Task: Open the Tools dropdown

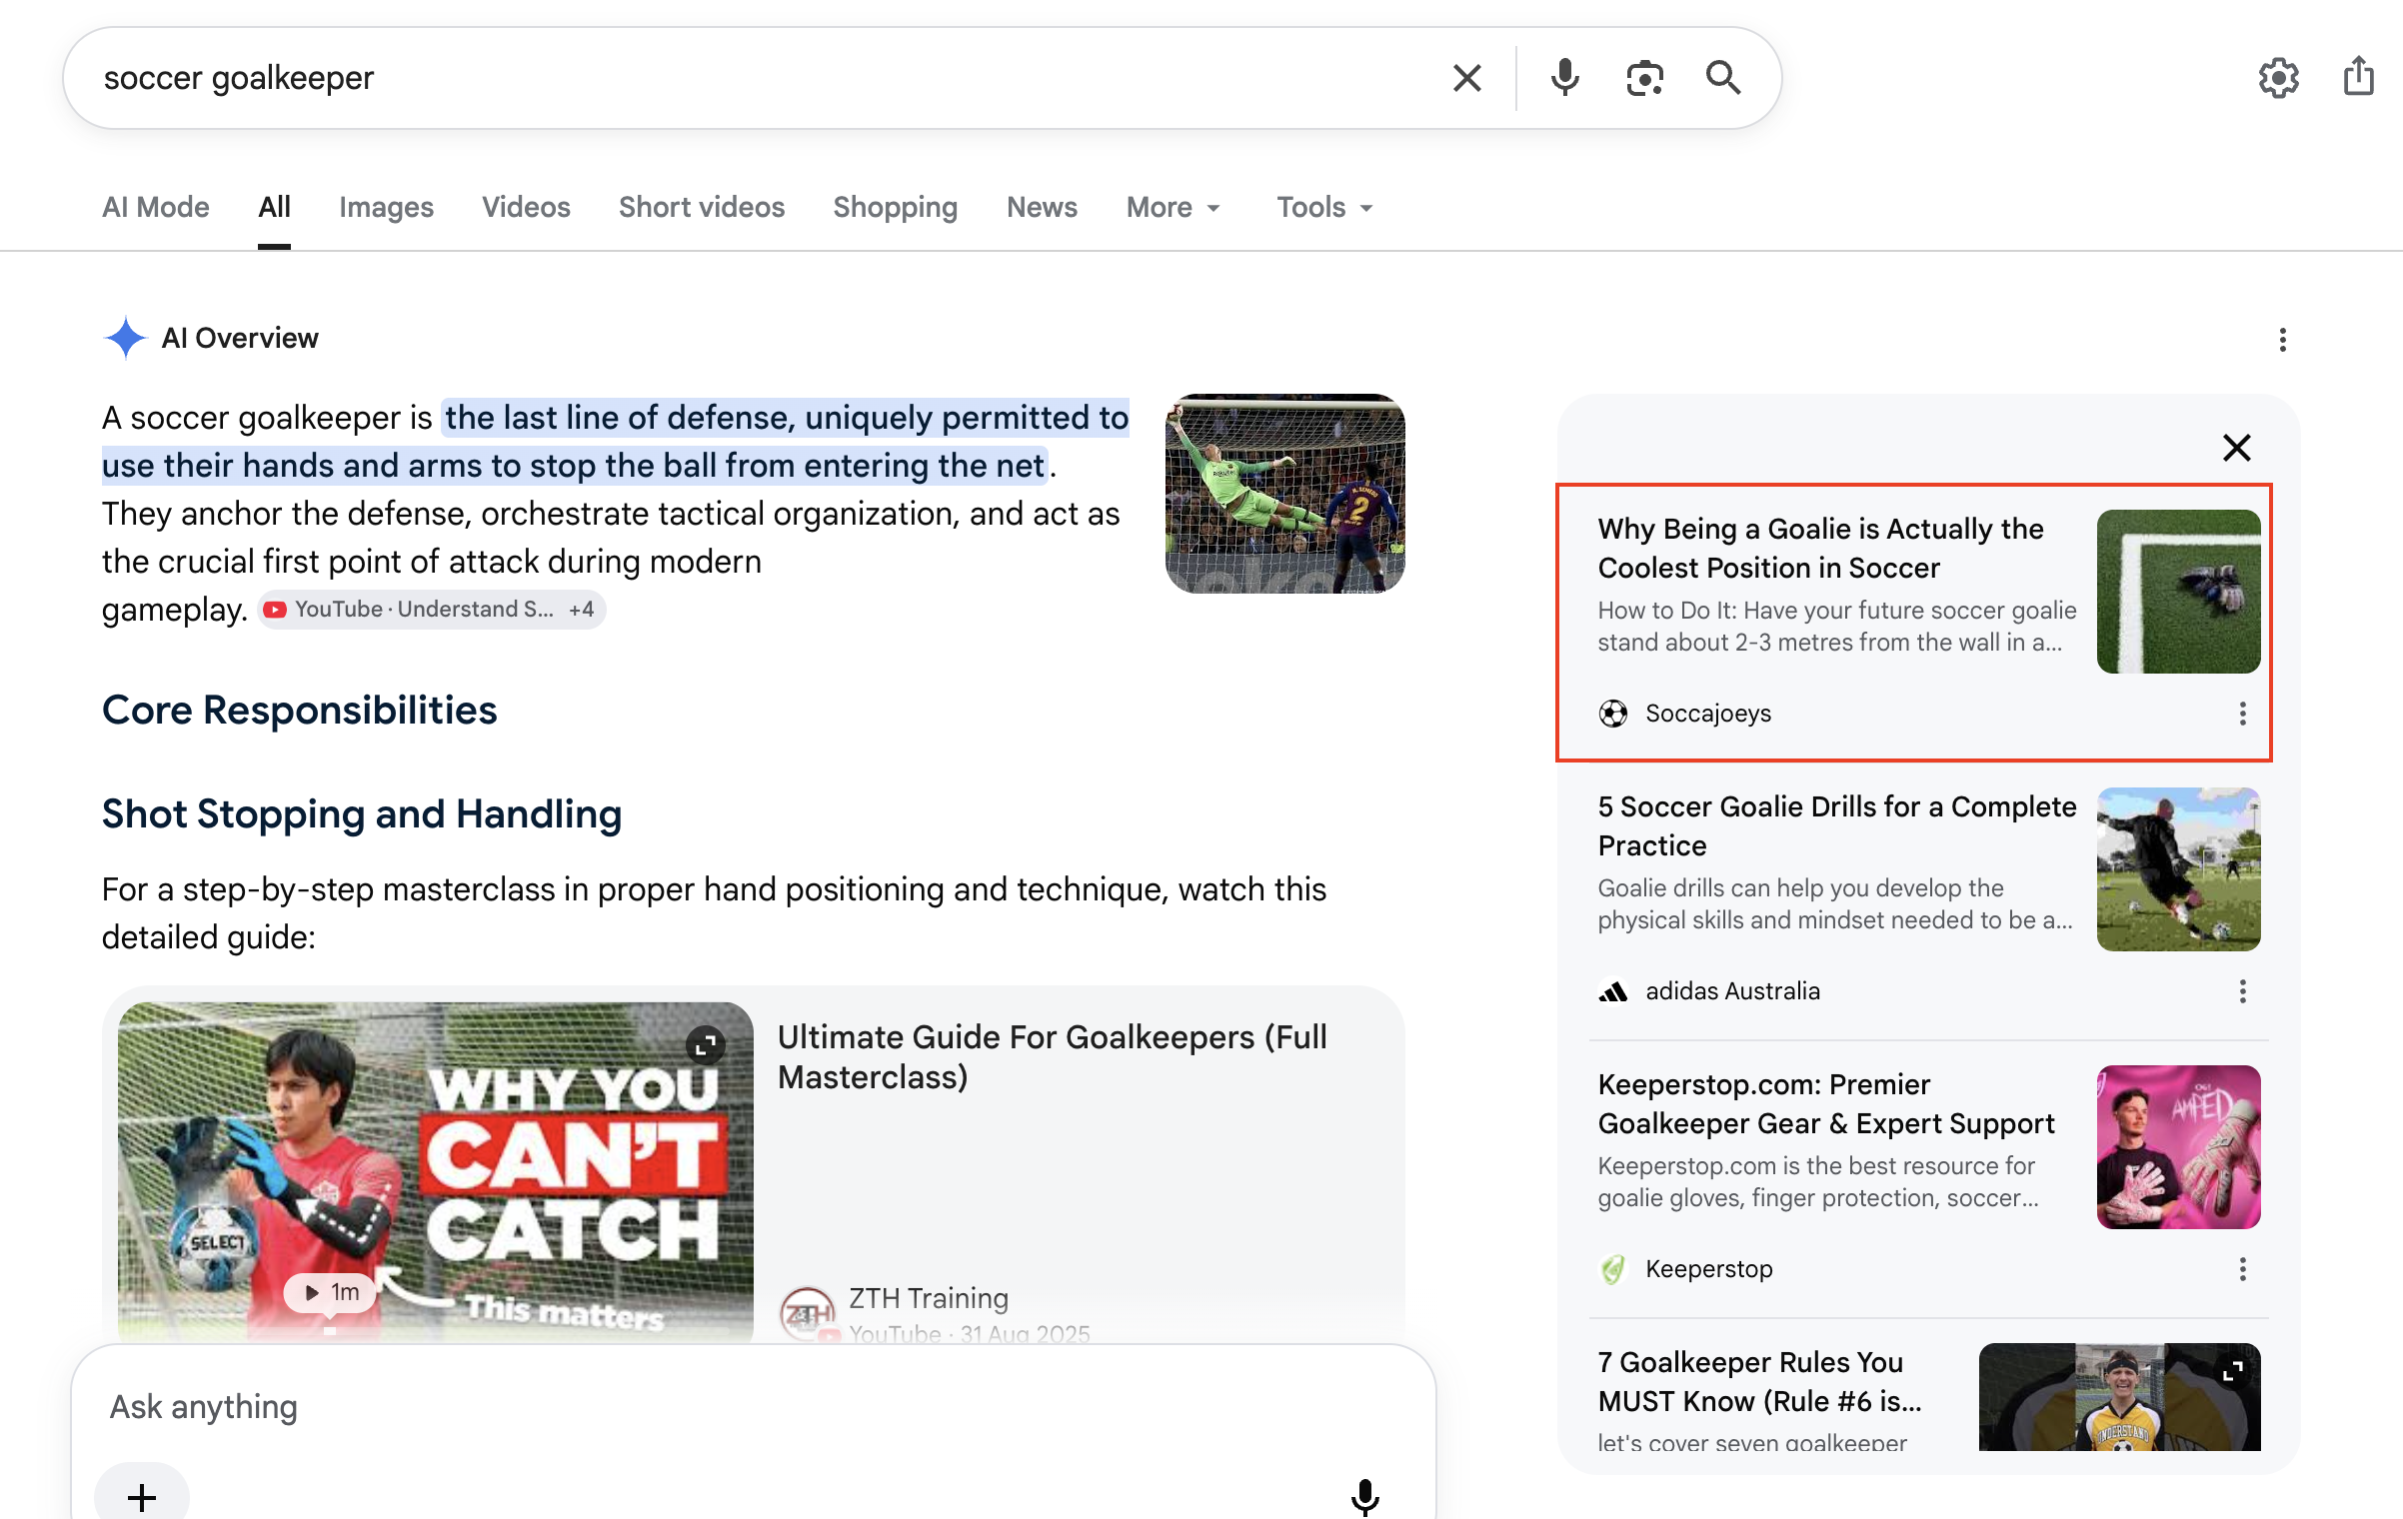Action: [x=1324, y=207]
